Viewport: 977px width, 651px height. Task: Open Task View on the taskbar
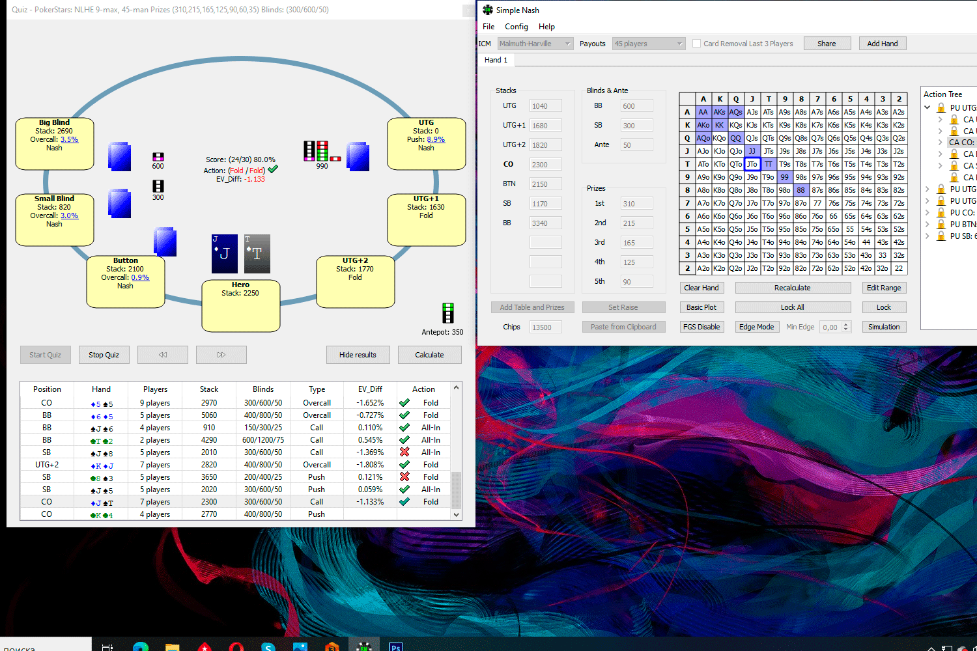[x=107, y=646]
